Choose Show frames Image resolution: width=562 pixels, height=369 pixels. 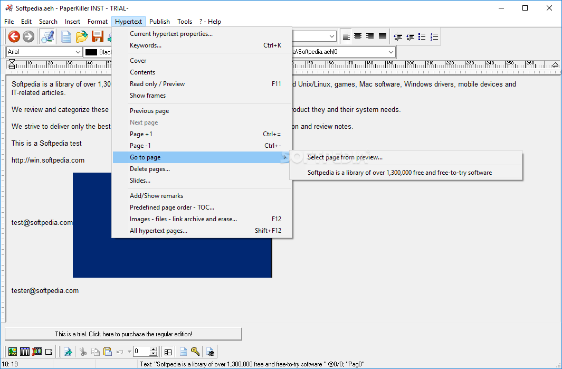[202, 96]
